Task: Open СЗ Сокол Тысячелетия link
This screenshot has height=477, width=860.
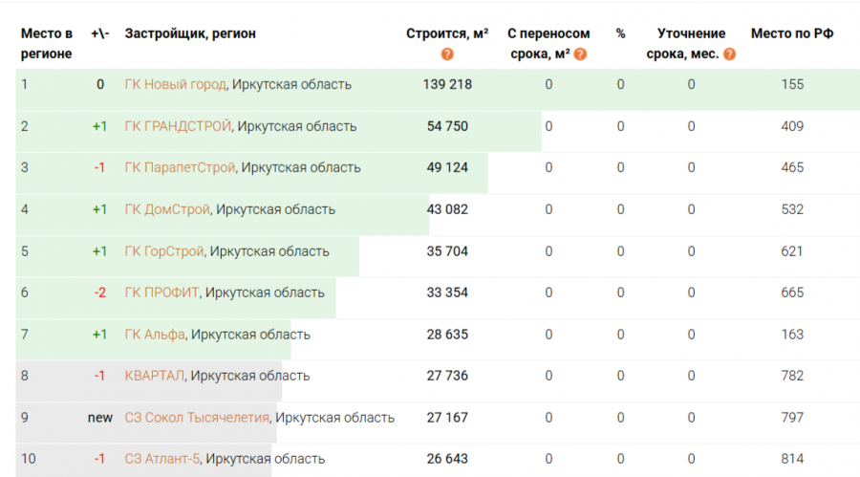Action: (x=198, y=418)
